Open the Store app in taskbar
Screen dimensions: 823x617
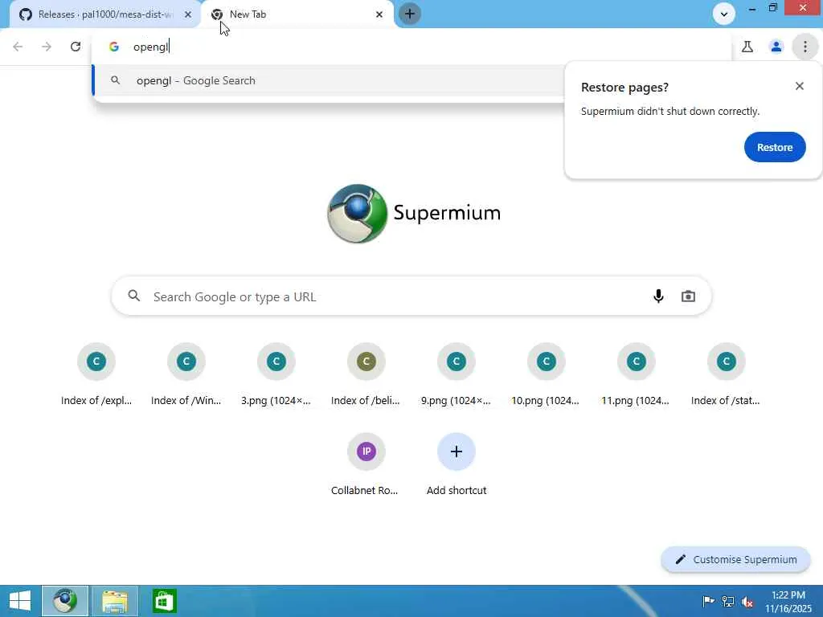pyautogui.click(x=164, y=601)
